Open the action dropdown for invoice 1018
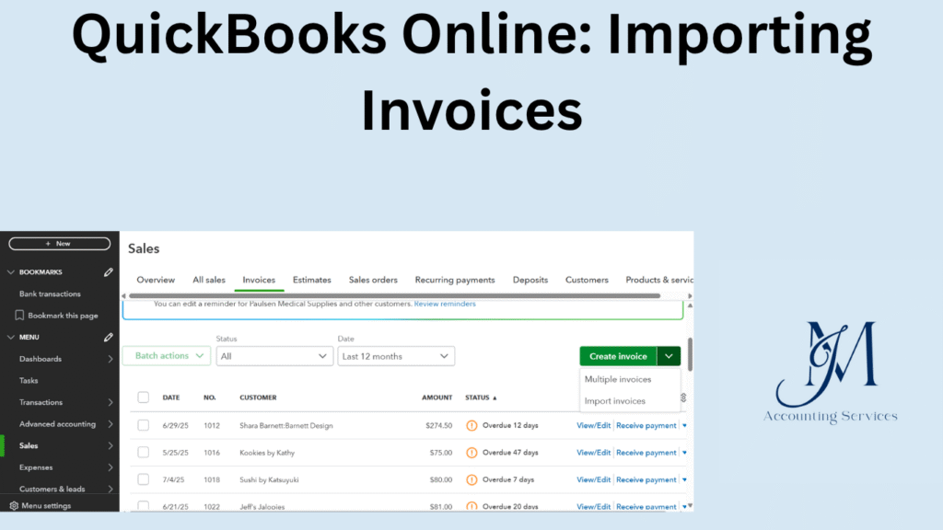943x530 pixels. tap(684, 479)
